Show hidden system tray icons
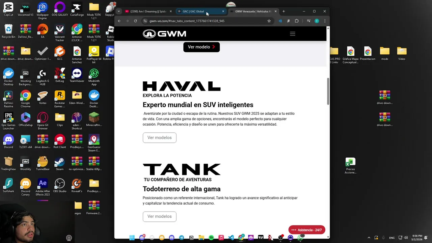Viewport: 432px width, 243px height. (x=369, y=238)
